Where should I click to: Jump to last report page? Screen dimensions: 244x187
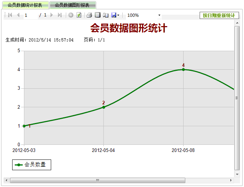click(x=60, y=15)
